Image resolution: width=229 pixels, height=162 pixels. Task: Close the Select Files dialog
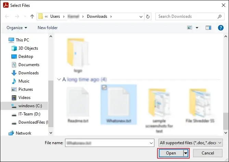[x=223, y=5]
